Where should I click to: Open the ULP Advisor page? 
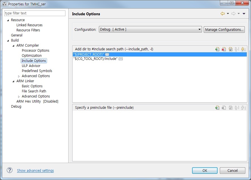click(31, 66)
